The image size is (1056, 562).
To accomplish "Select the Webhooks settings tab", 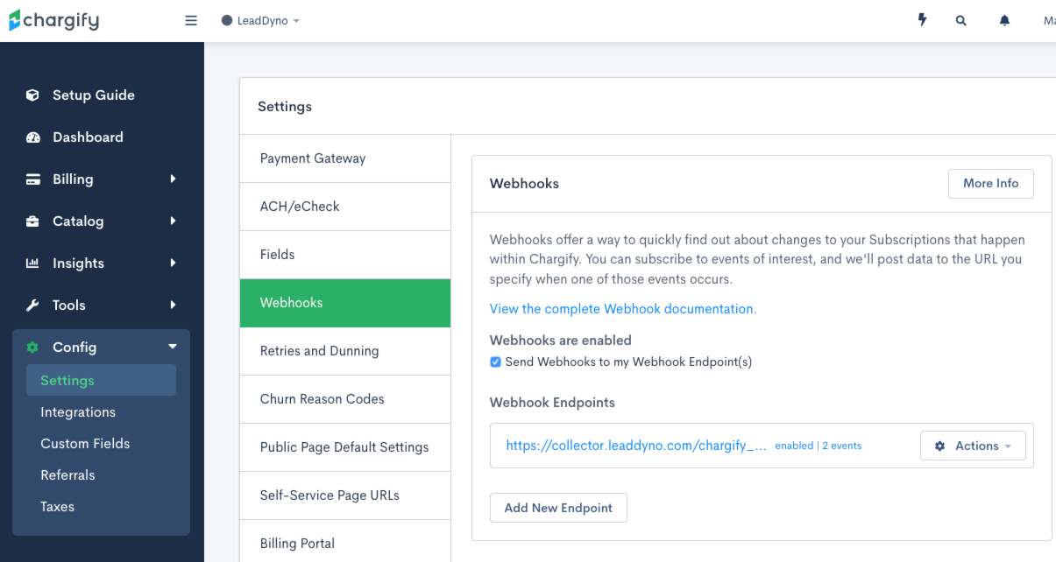I will coord(345,303).
